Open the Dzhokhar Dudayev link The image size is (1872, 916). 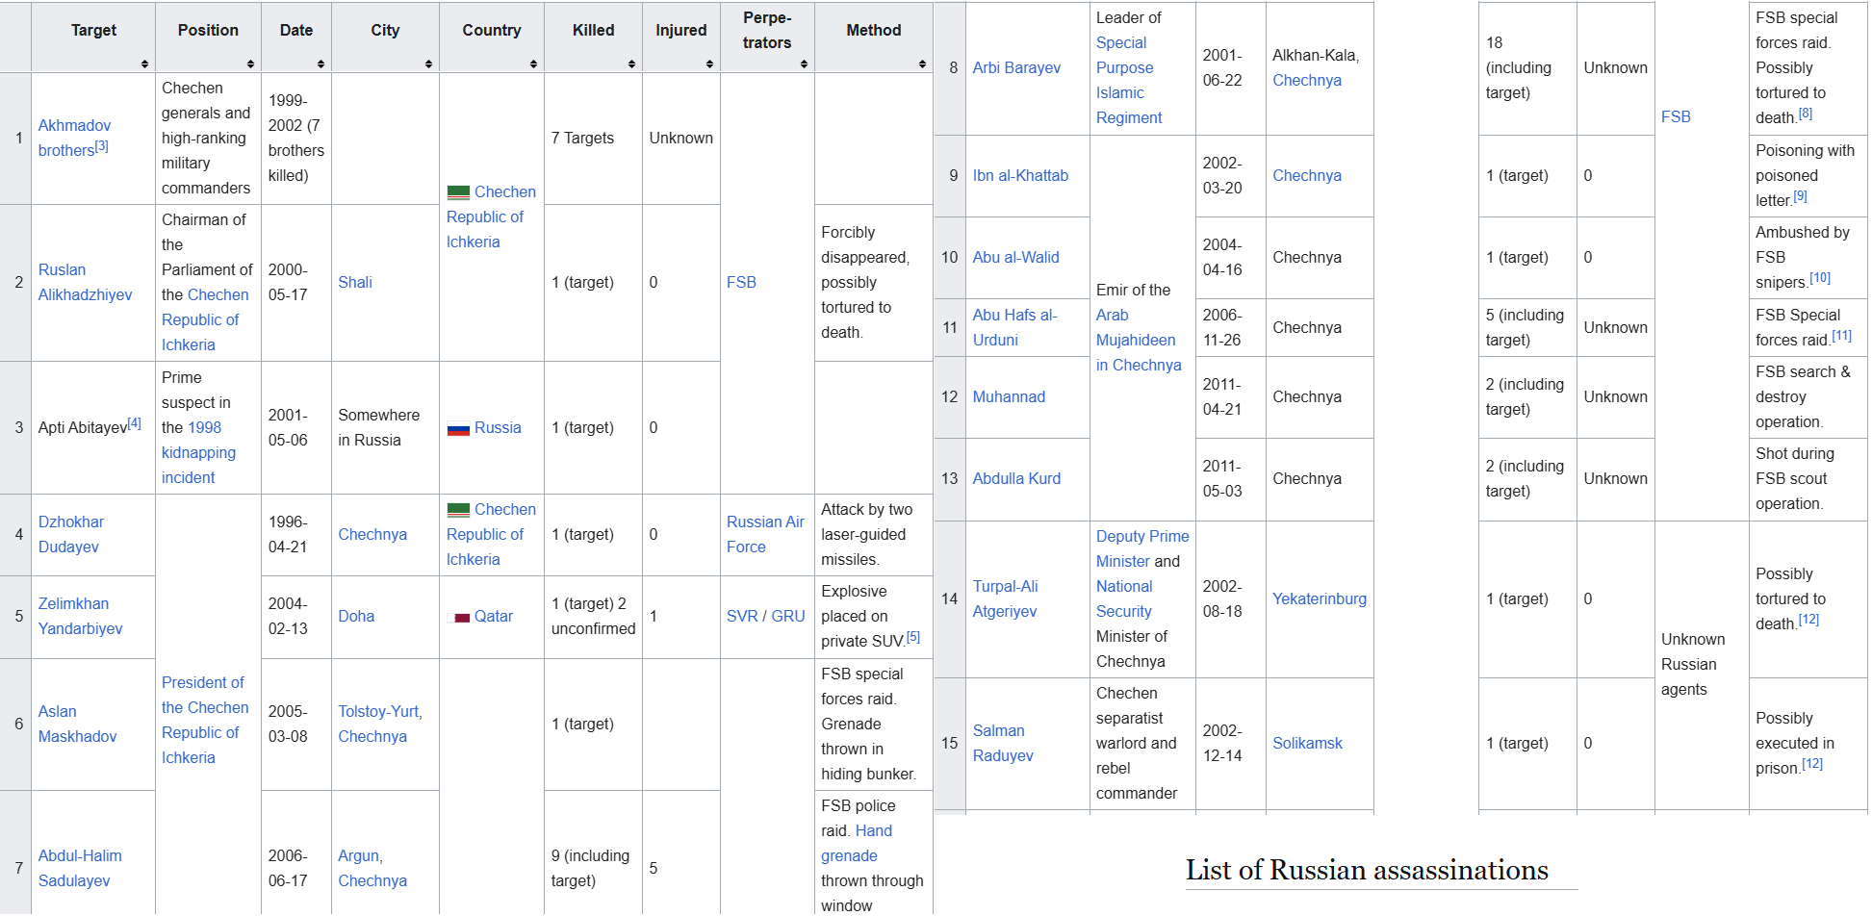point(70,534)
